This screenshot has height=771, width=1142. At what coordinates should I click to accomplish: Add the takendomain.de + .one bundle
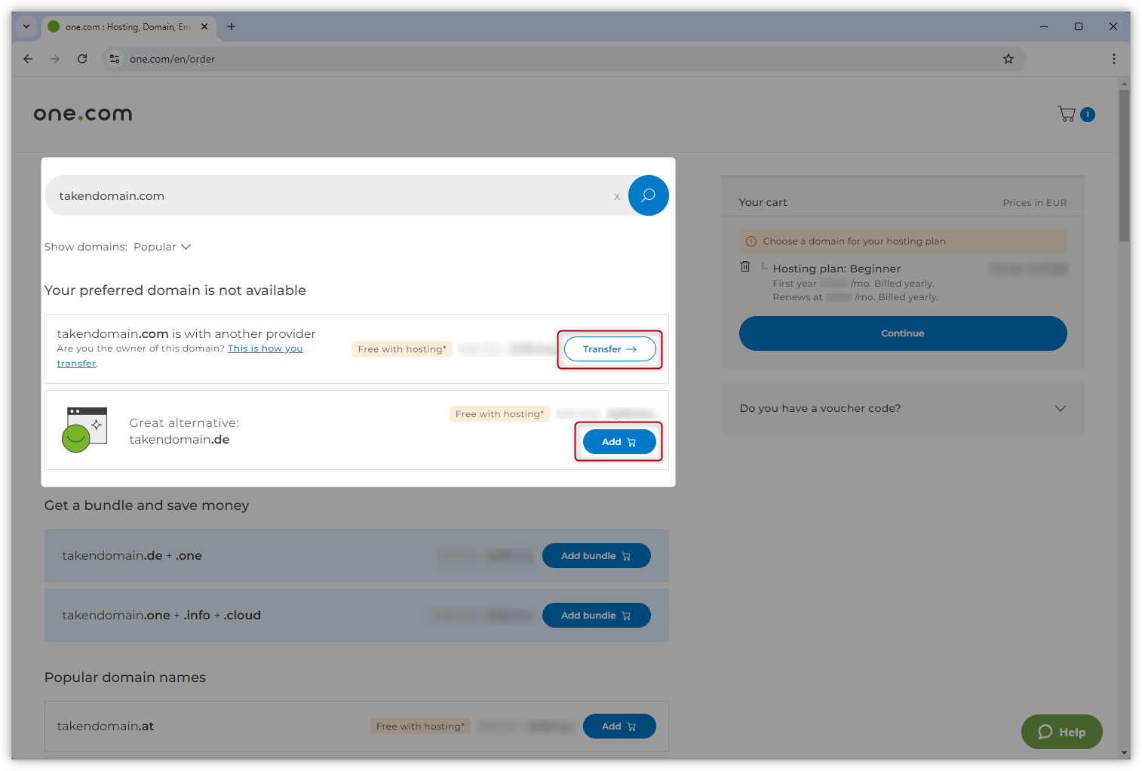click(596, 556)
